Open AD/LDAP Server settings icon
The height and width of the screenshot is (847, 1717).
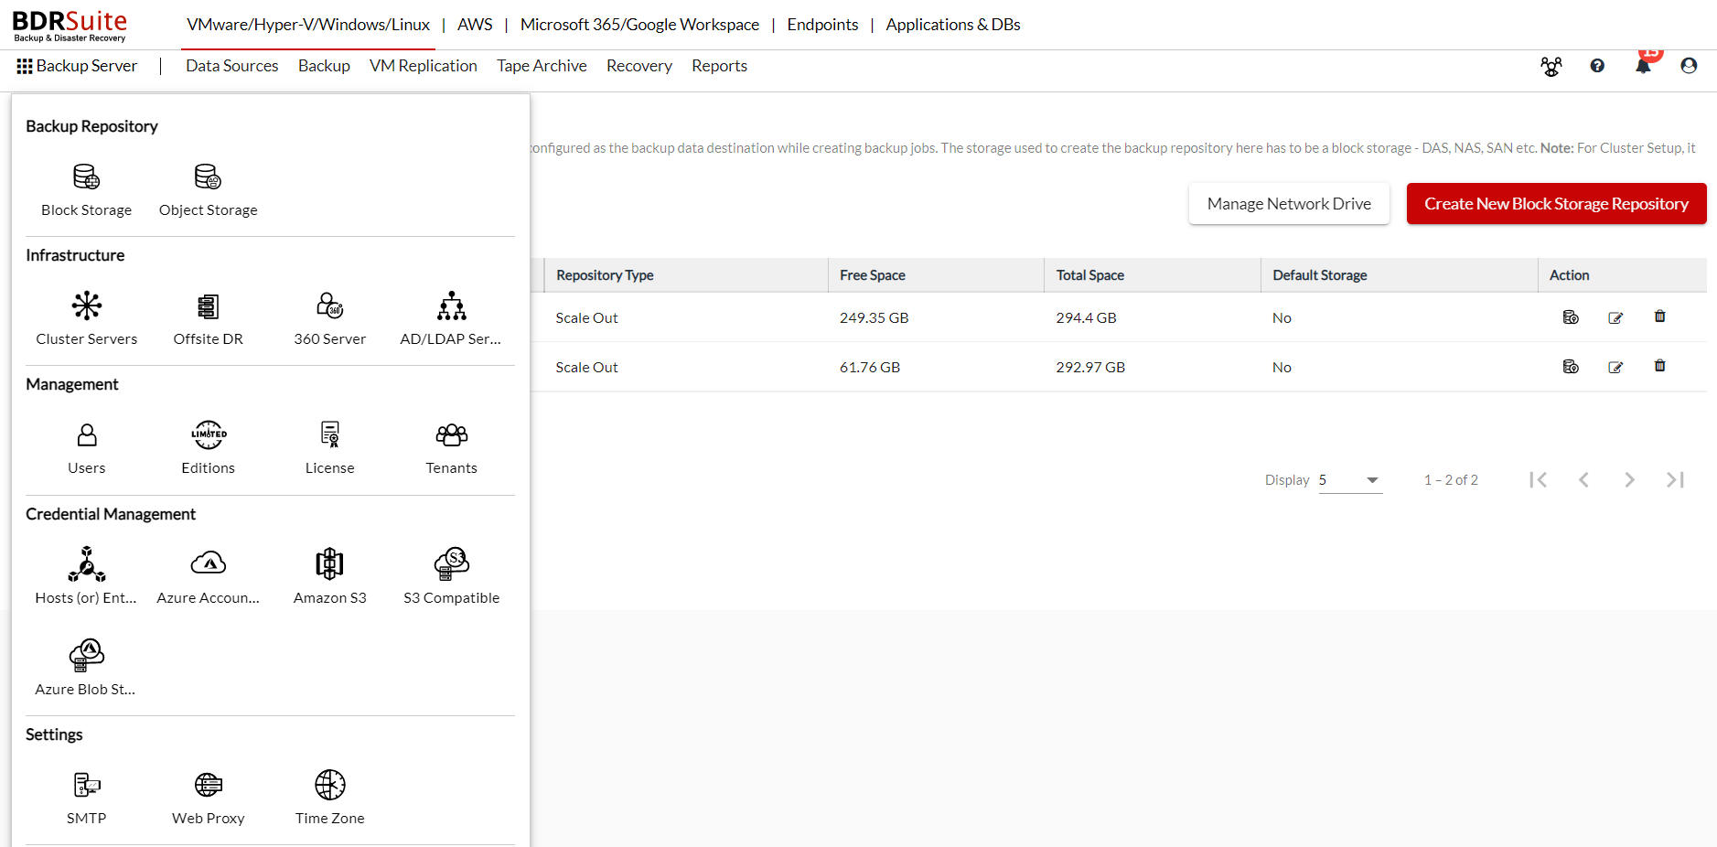pos(451,306)
